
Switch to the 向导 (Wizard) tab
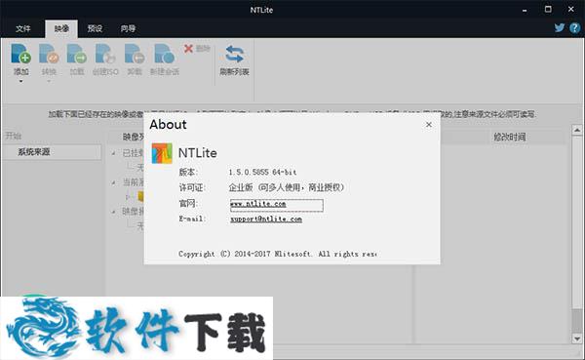point(128,28)
